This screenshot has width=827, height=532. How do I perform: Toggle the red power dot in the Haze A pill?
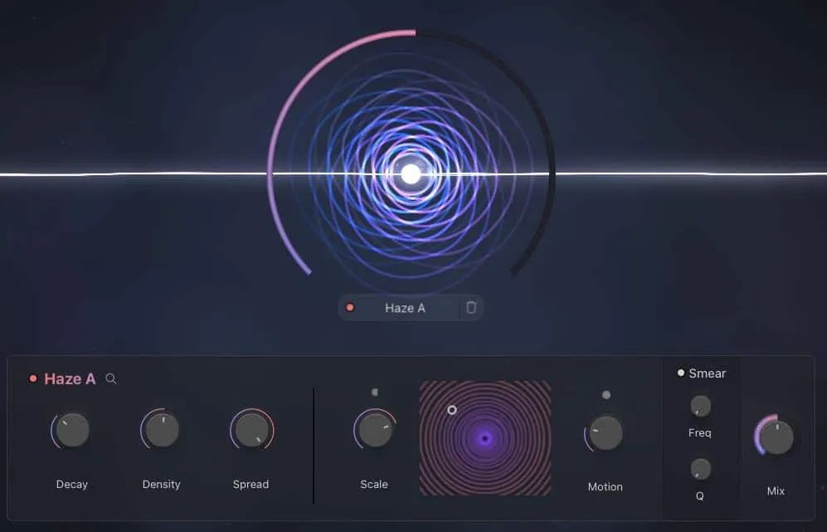pos(350,308)
